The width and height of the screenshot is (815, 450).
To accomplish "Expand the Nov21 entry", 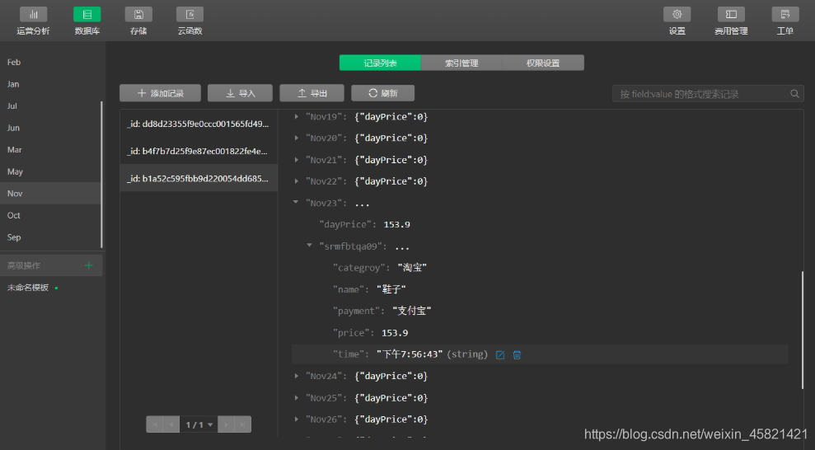I will point(297,160).
